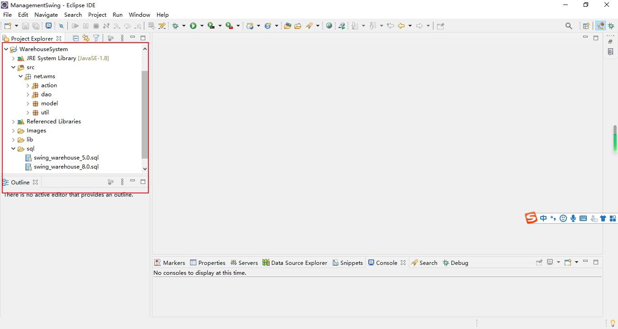Click the New file toolbar icon
The image size is (618, 329).
coord(8,26)
